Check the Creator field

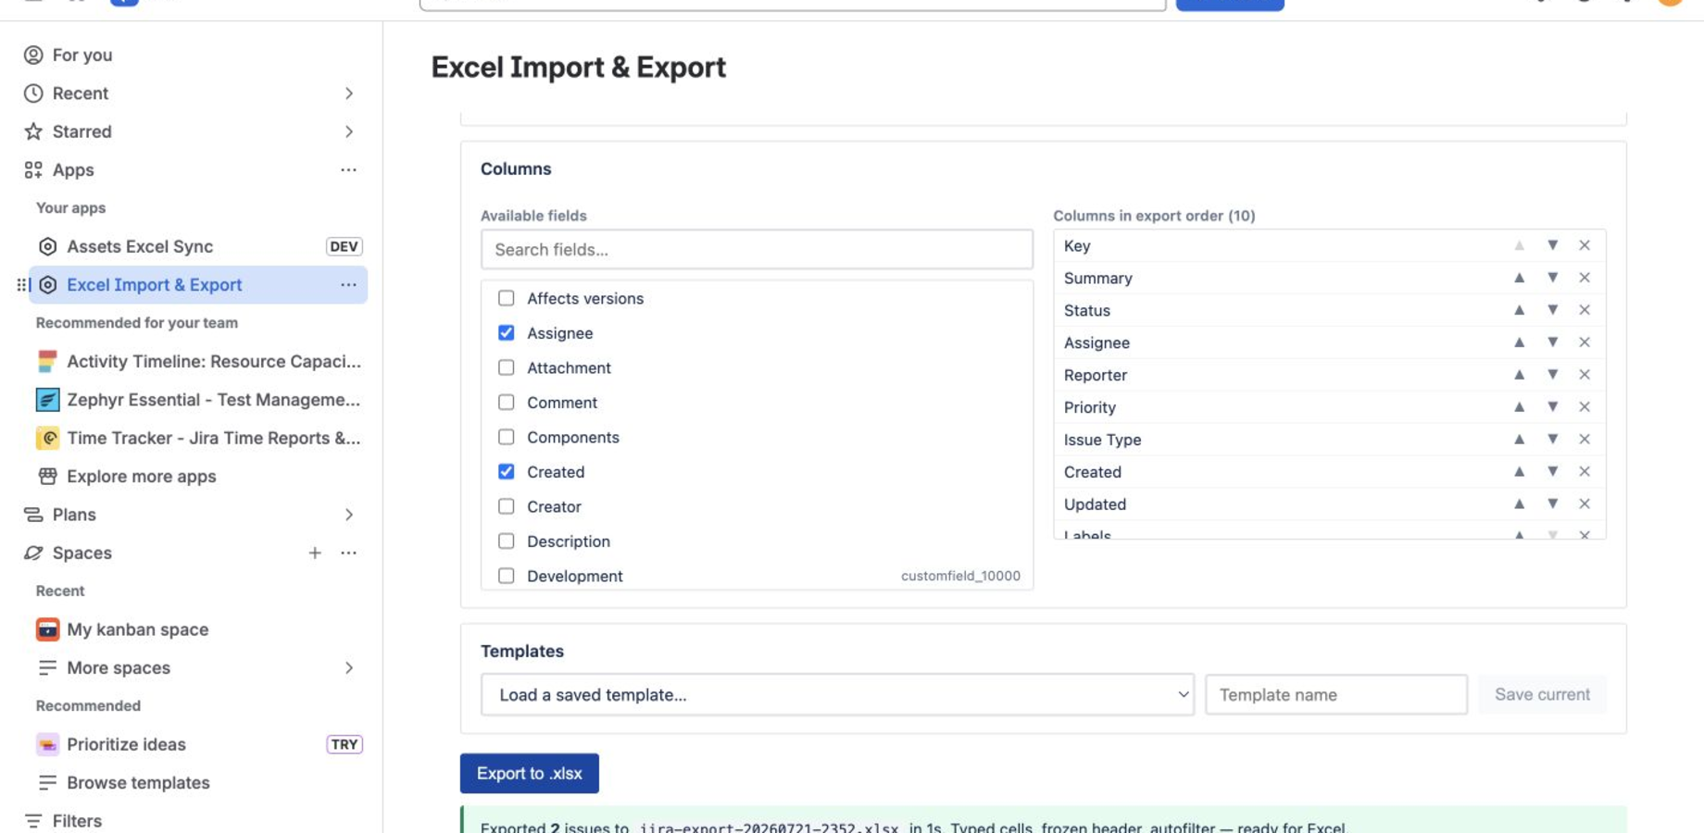pyautogui.click(x=506, y=506)
